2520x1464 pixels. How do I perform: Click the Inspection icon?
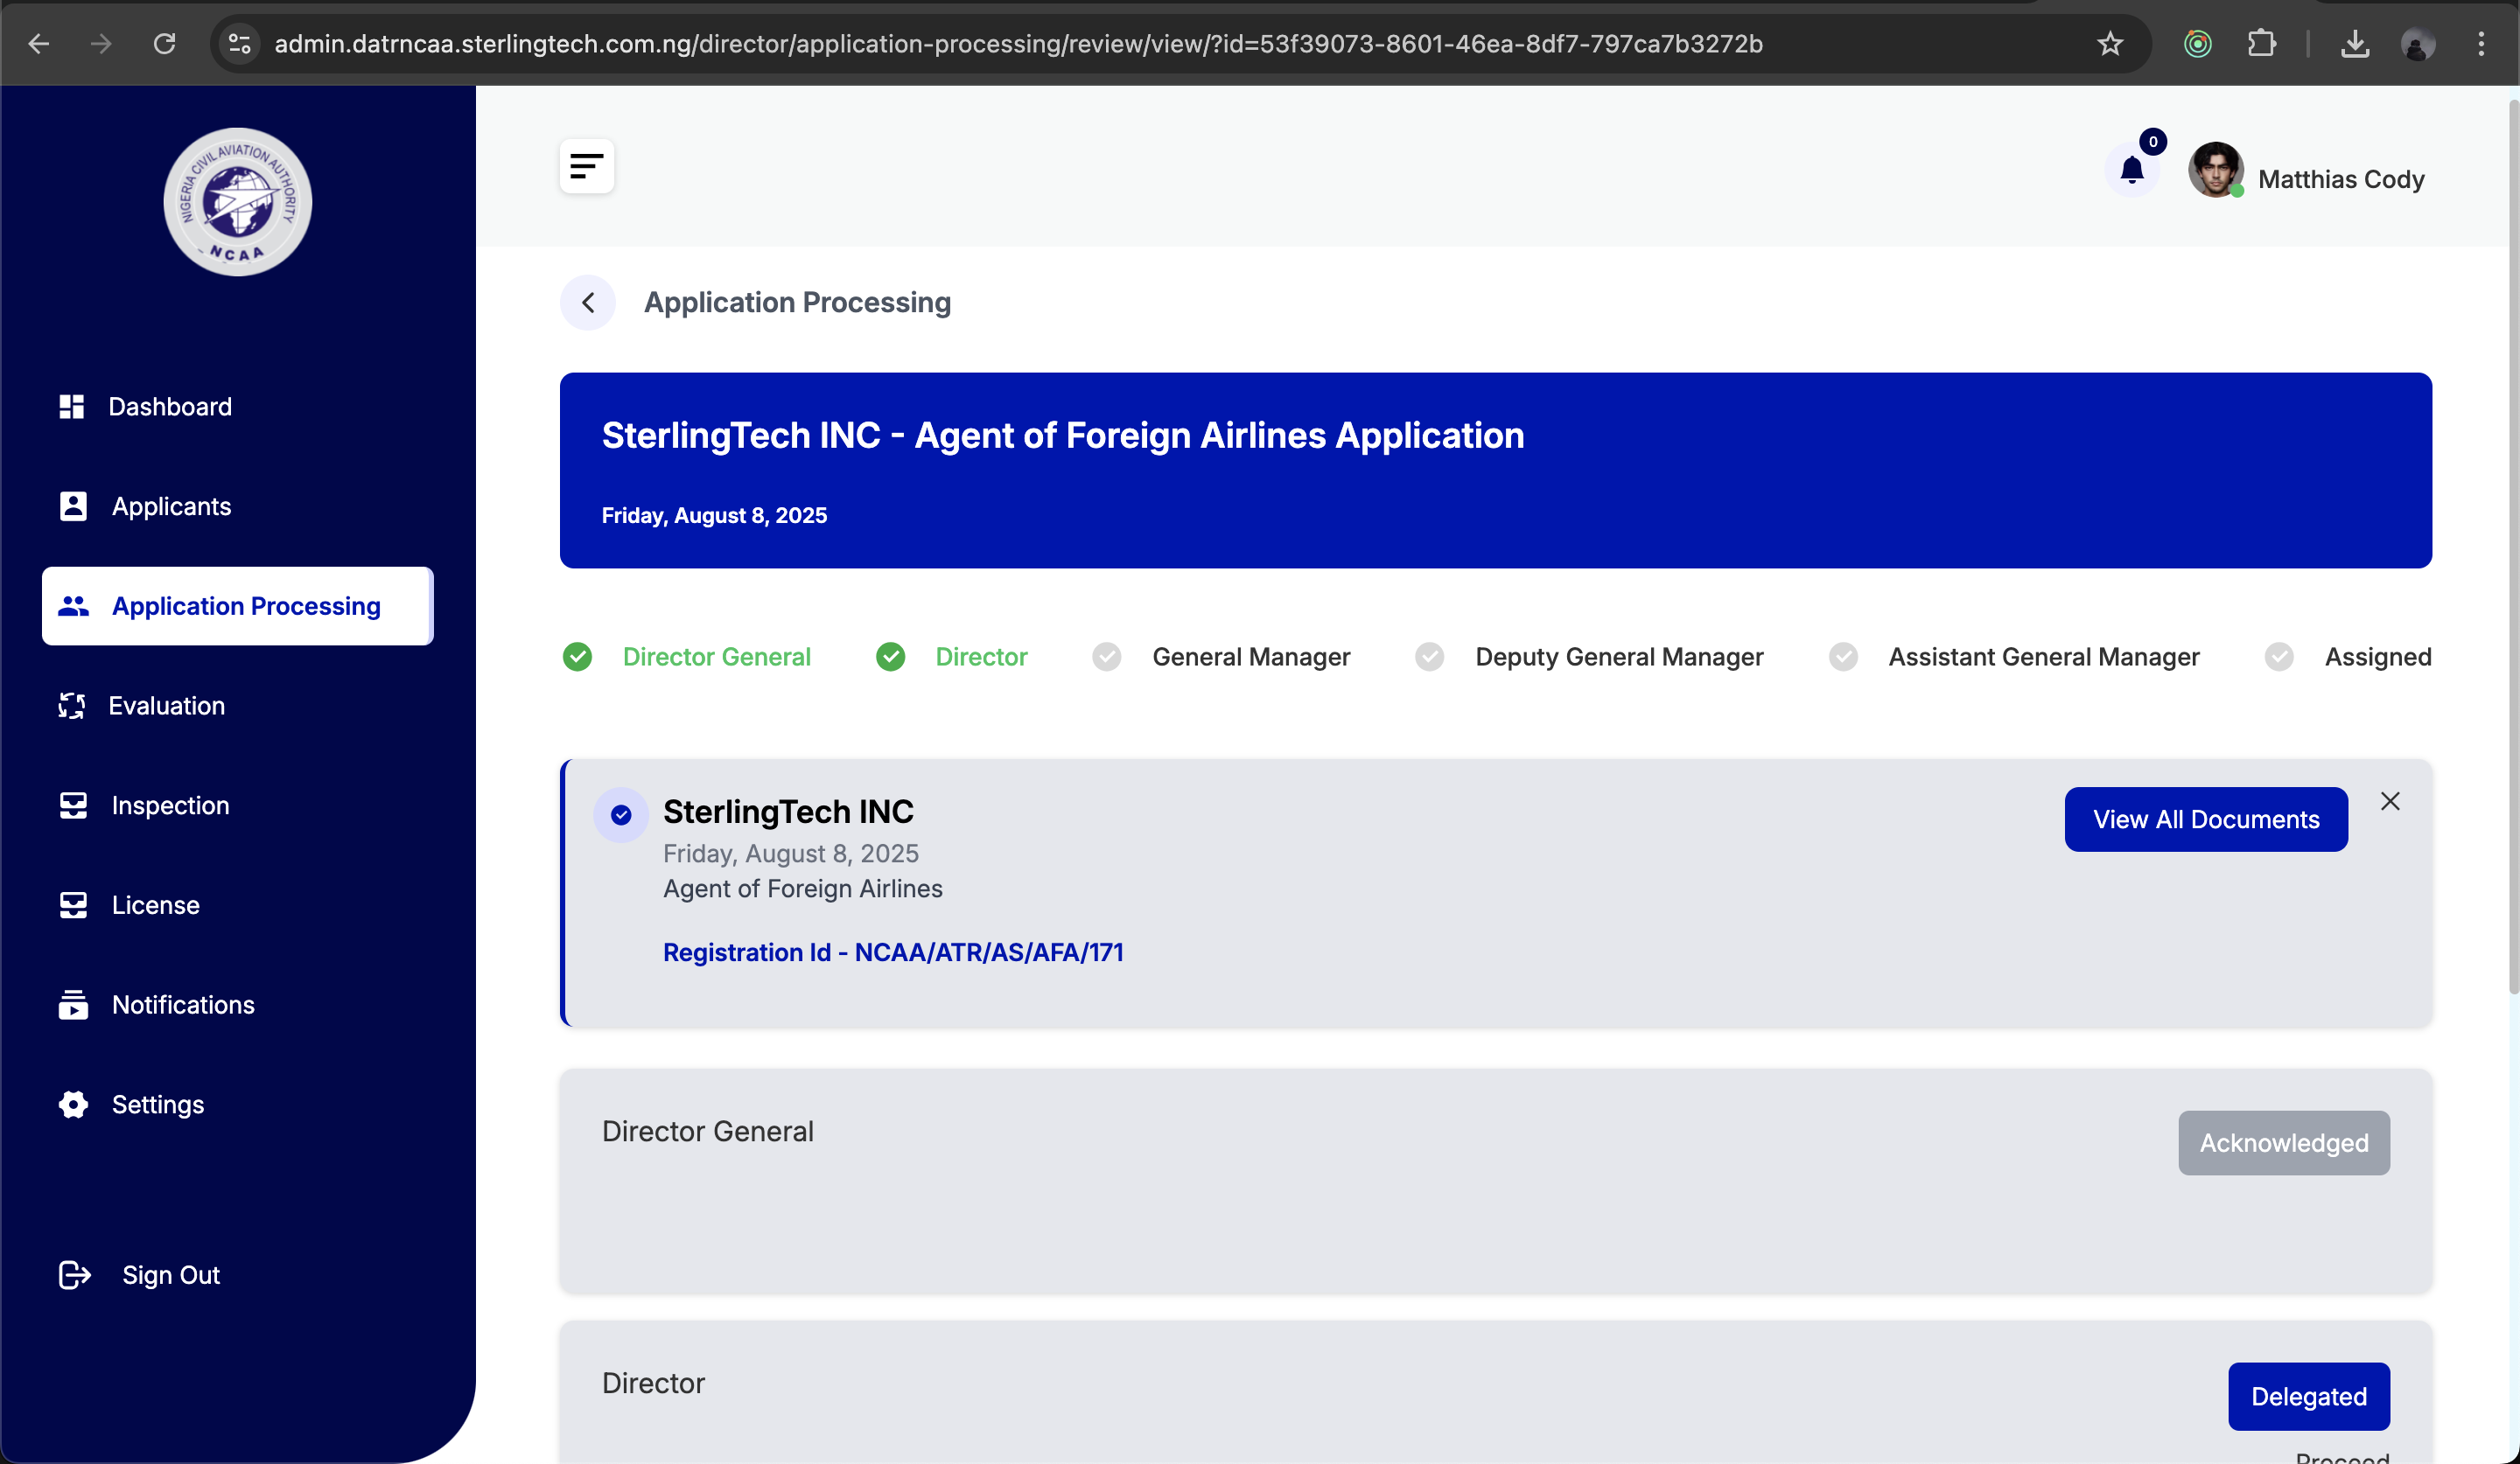coord(73,805)
